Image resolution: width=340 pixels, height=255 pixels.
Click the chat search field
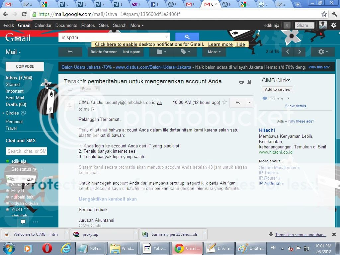click(27, 151)
